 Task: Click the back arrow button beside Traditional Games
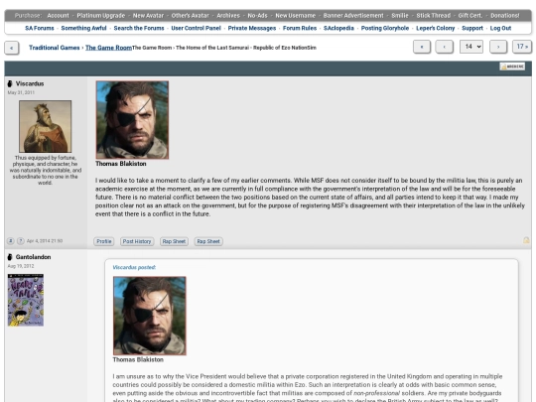[x=12, y=48]
